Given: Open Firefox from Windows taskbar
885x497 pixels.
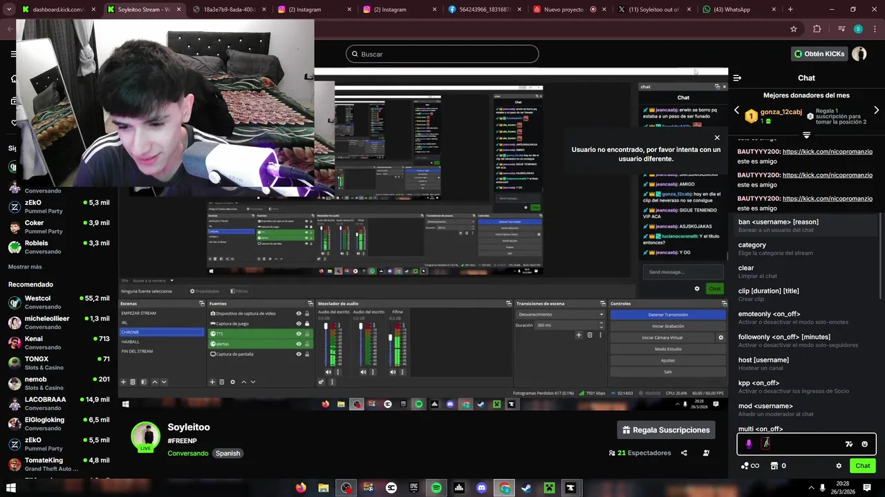Looking at the screenshot, I should click(x=300, y=488).
